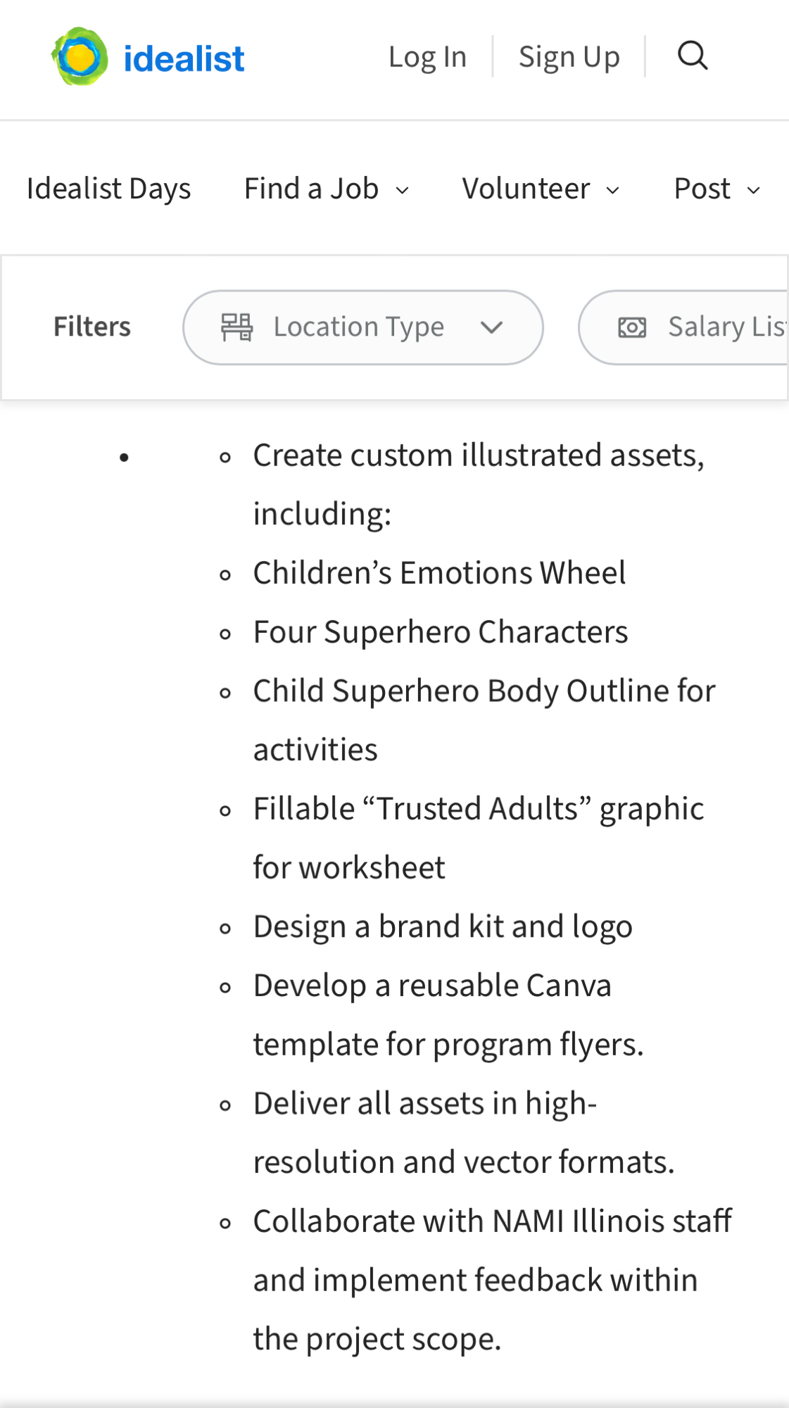The height and width of the screenshot is (1408, 789).
Task: Click the Children's Emotions Wheel list item
Action: click(x=439, y=573)
